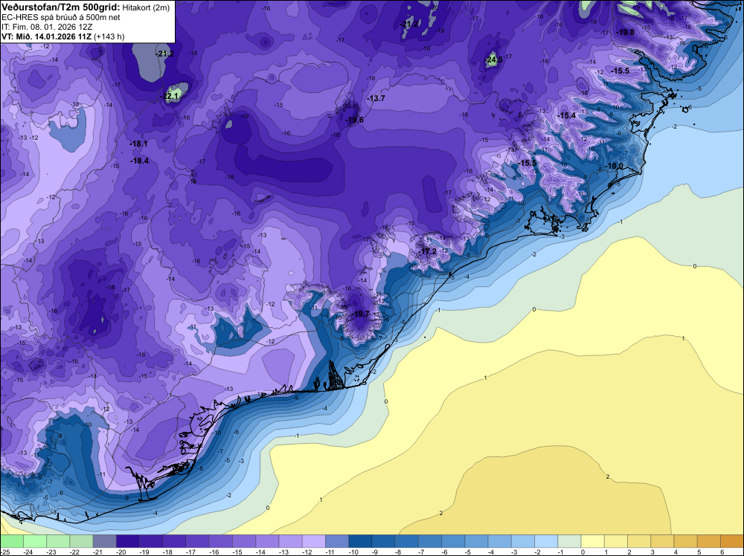Click the orange legend swatch right of 6
744x556 pixels.
coord(732,541)
